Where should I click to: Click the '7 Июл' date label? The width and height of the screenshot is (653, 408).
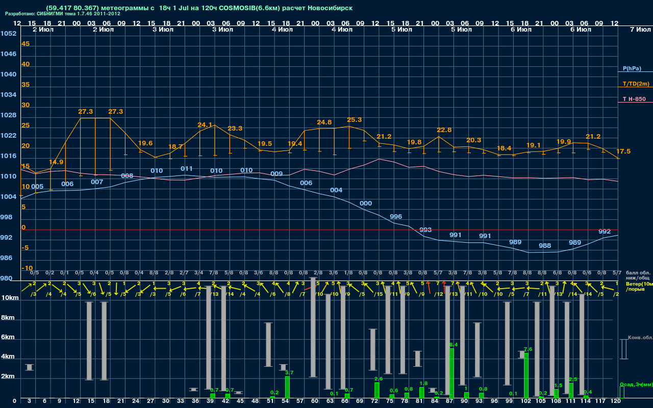pos(639,30)
